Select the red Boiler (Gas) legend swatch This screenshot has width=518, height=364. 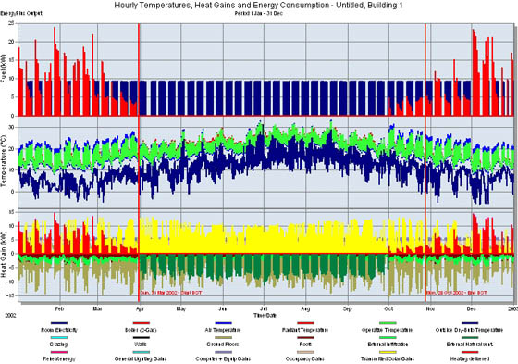141,323
